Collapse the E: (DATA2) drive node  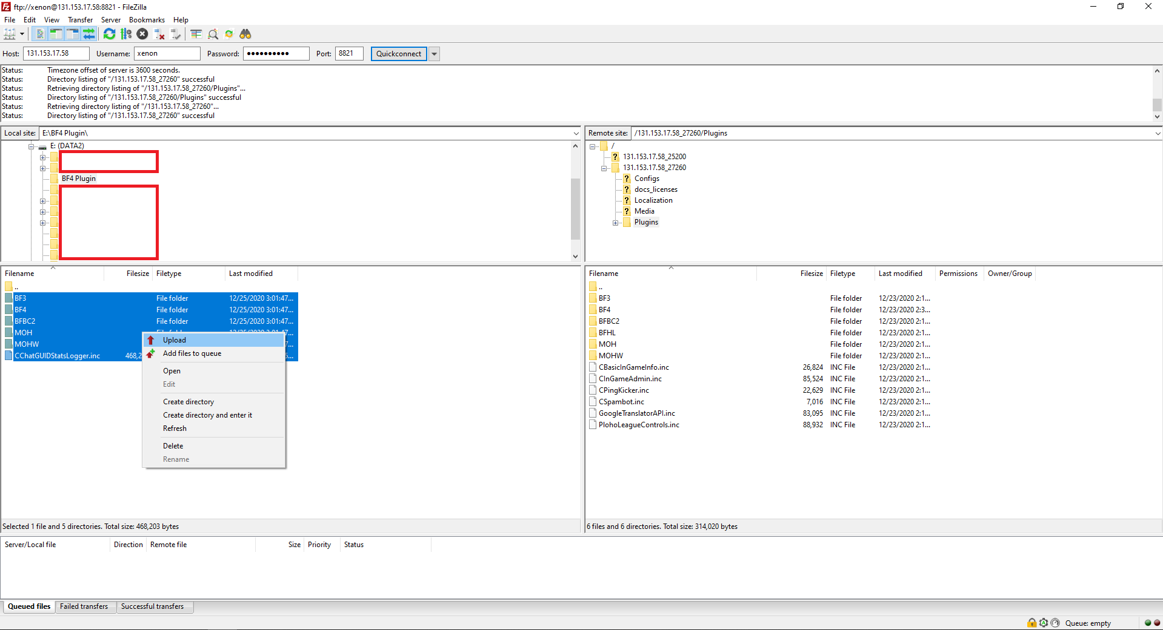(31, 146)
